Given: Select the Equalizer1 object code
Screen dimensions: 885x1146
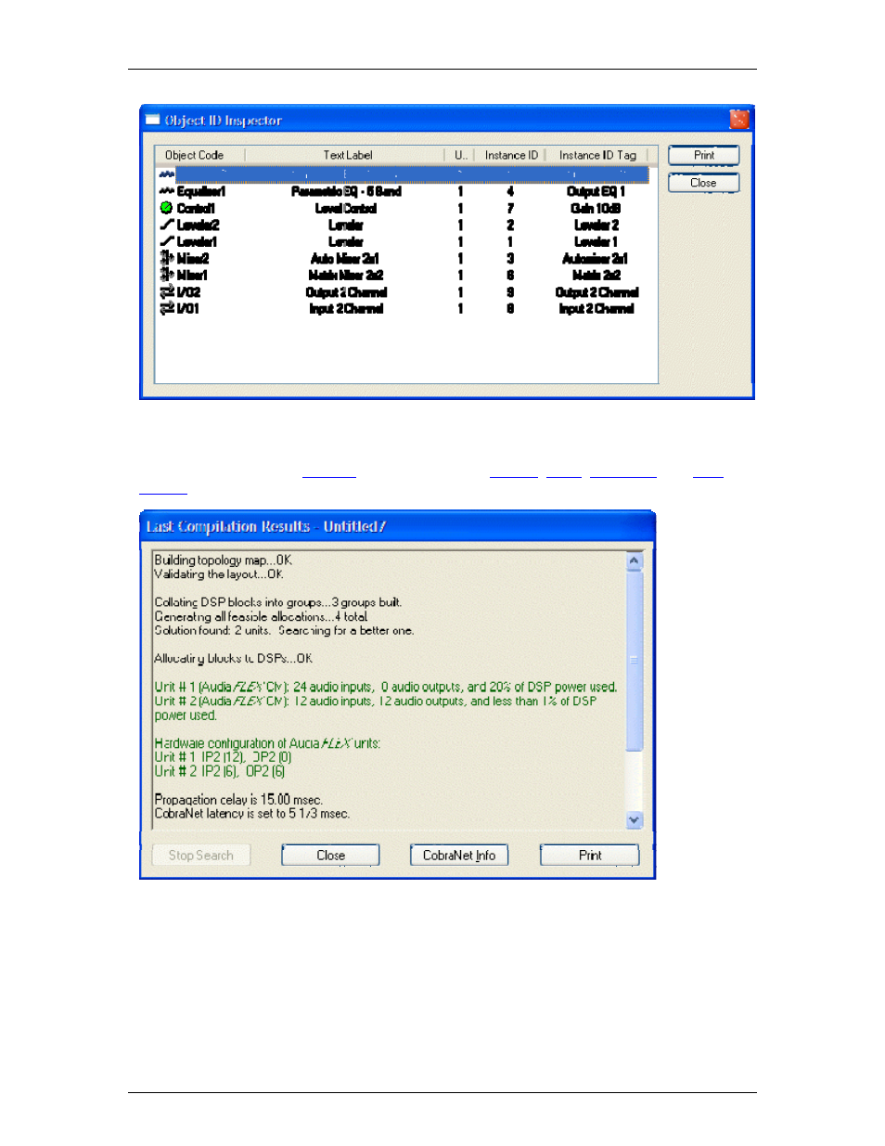Looking at the screenshot, I should [x=201, y=191].
